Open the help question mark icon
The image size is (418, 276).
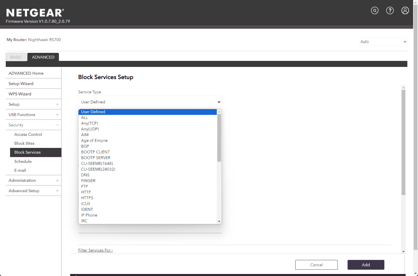point(390,11)
